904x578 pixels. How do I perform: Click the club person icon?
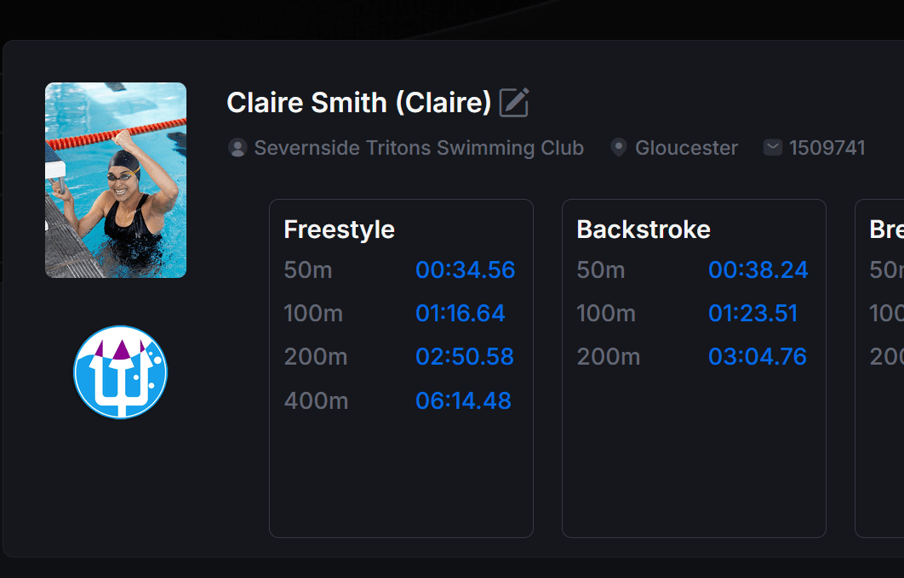237,148
